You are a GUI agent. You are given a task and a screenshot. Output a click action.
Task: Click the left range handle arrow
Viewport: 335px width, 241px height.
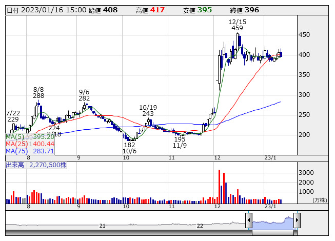pos(249,220)
